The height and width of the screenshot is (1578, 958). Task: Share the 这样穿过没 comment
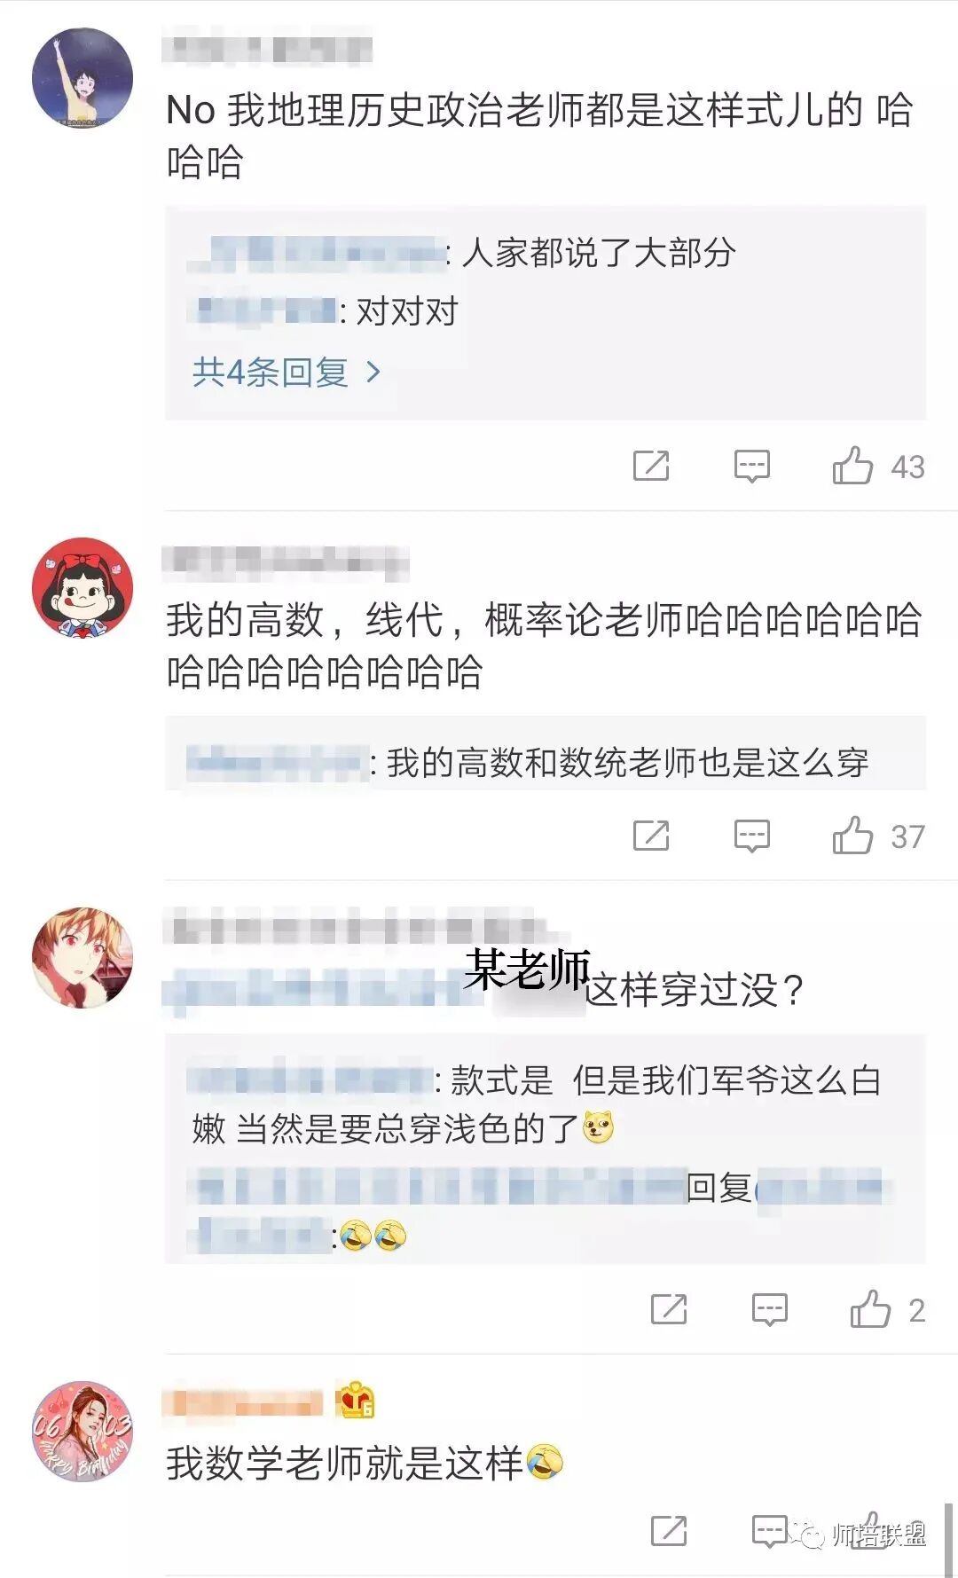pyautogui.click(x=668, y=1309)
